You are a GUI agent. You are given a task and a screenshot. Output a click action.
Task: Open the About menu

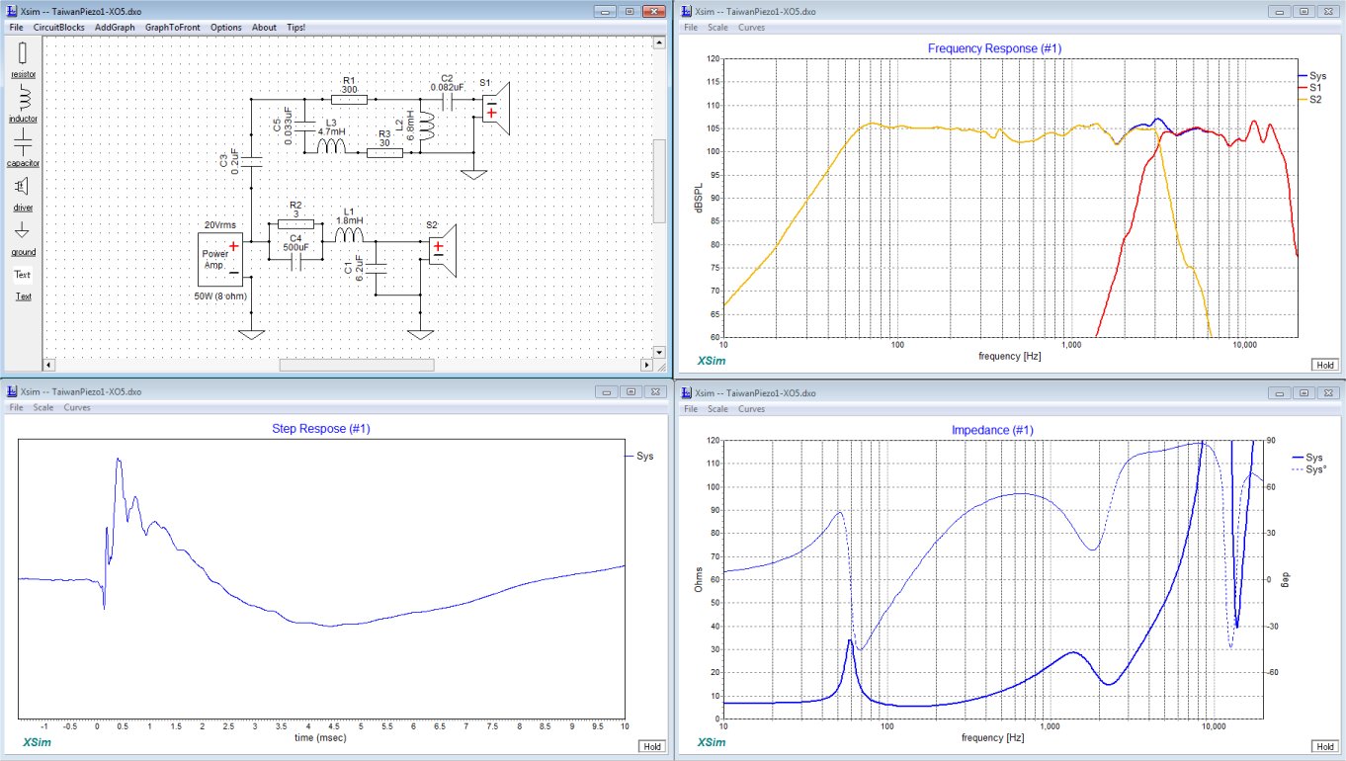tap(264, 28)
